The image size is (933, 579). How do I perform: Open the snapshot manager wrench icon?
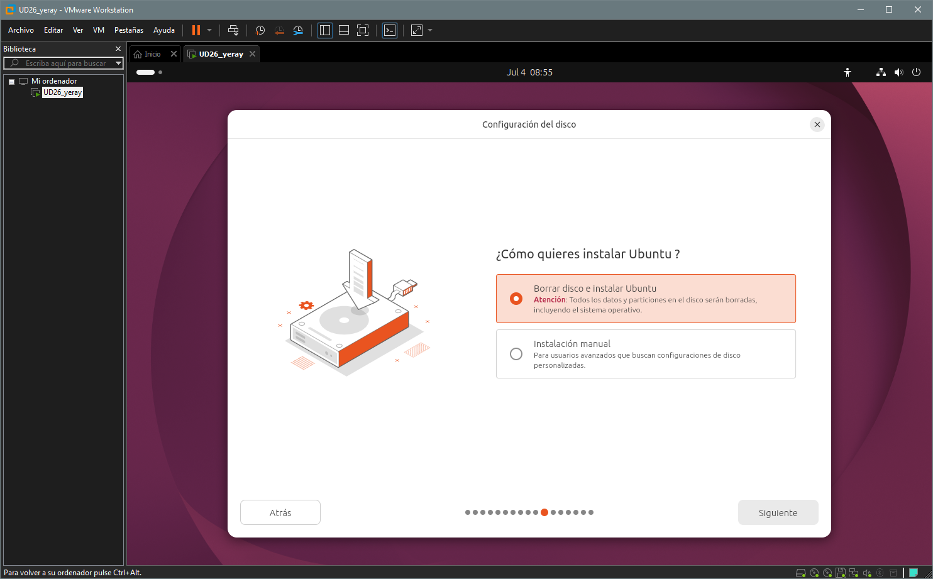point(298,30)
